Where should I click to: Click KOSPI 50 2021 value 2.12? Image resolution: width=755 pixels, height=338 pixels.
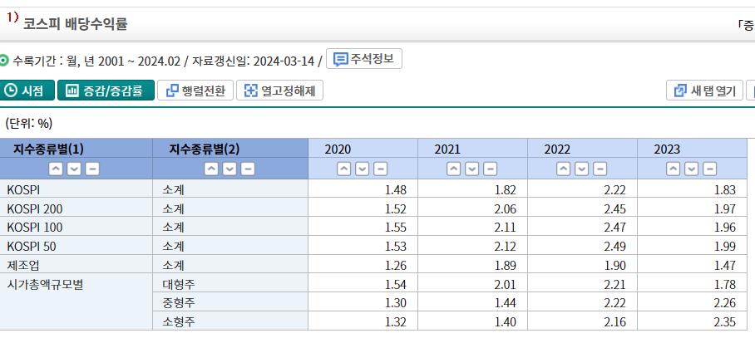(506, 246)
